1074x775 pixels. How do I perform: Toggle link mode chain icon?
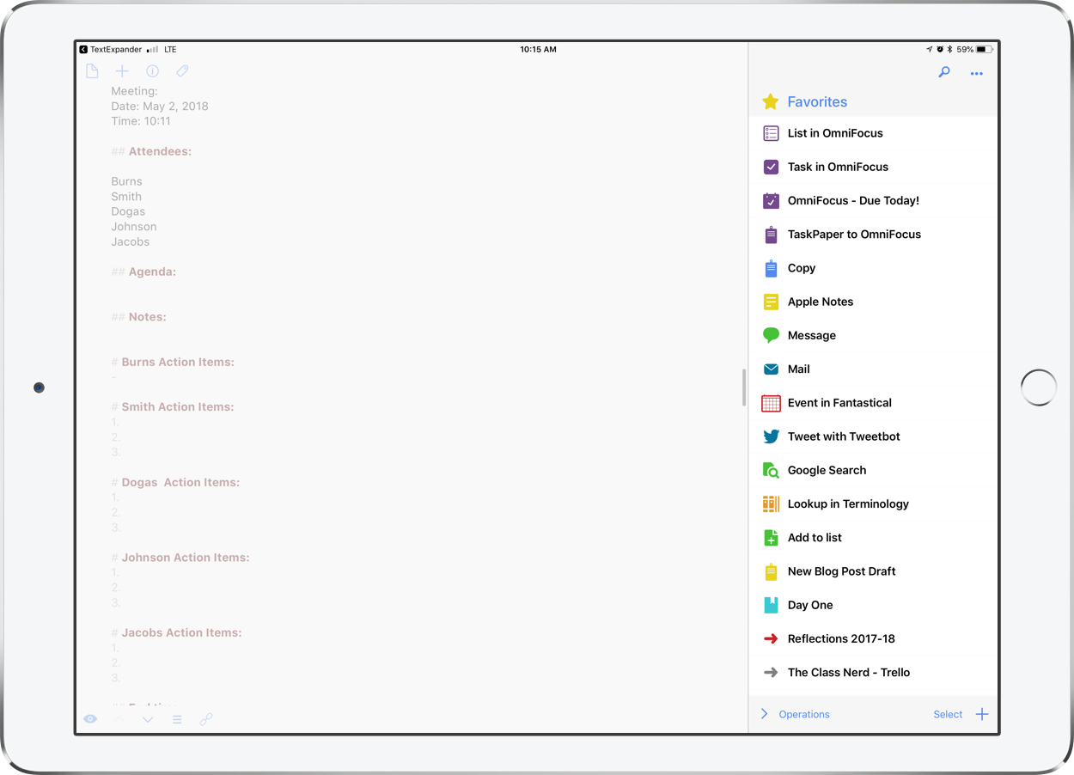pyautogui.click(x=206, y=719)
